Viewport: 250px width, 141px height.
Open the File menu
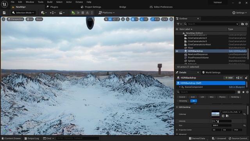pos(12,2)
